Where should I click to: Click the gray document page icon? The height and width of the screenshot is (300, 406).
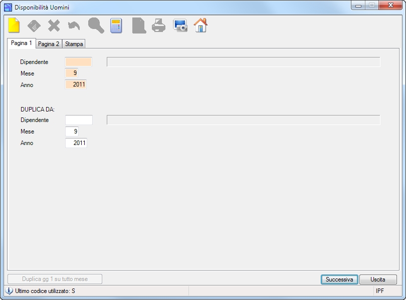(139, 25)
